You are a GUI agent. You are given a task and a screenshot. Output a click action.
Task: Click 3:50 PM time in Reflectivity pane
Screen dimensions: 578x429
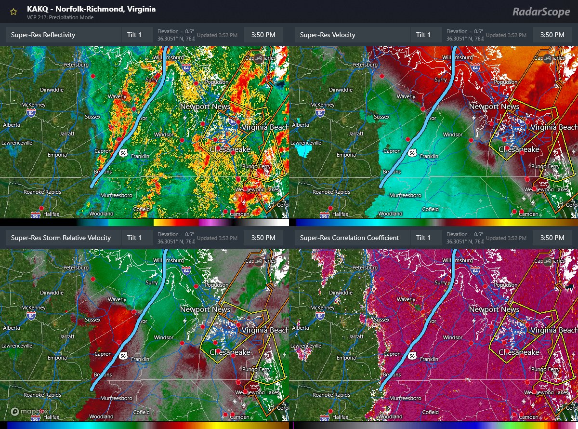pyautogui.click(x=263, y=35)
